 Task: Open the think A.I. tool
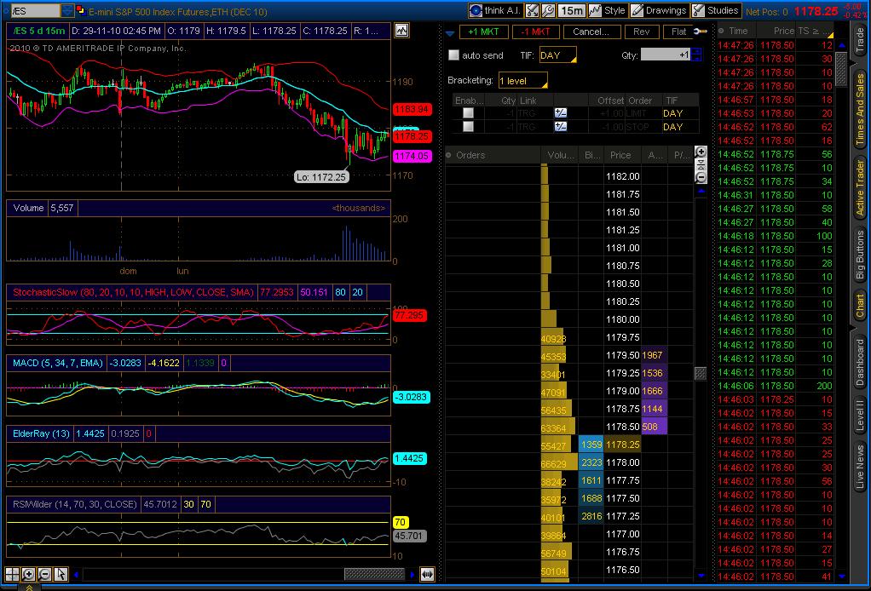pos(495,10)
